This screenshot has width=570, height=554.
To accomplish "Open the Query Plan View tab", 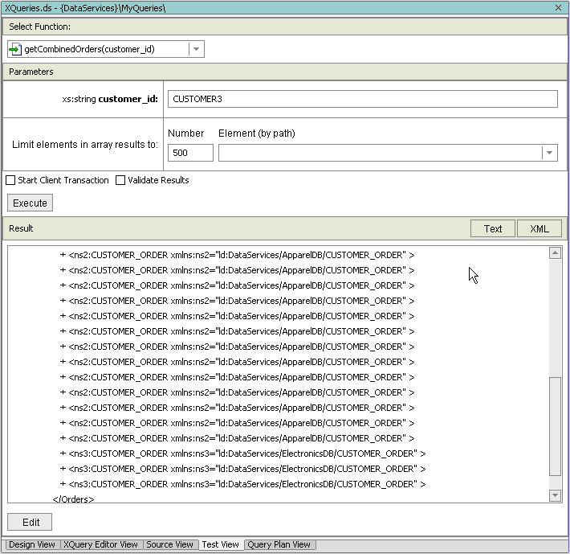I will [x=279, y=544].
